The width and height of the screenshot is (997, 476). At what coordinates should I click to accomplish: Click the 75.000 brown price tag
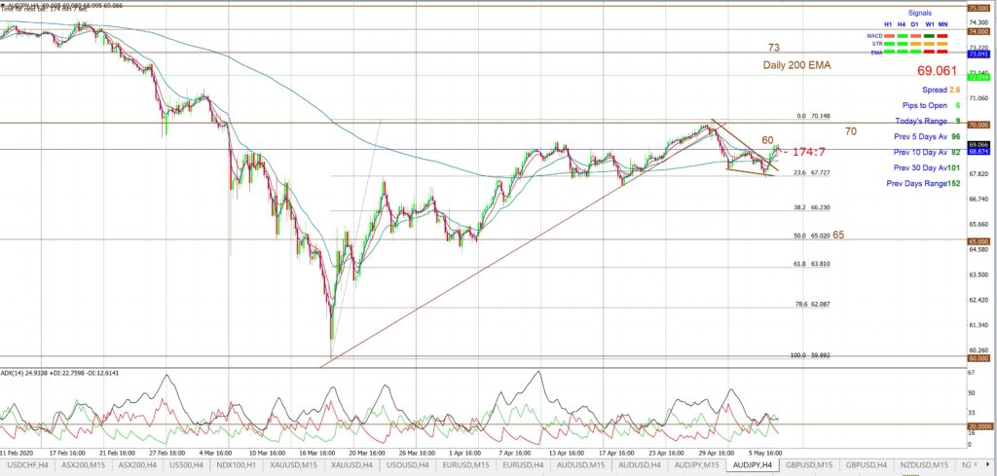click(977, 8)
